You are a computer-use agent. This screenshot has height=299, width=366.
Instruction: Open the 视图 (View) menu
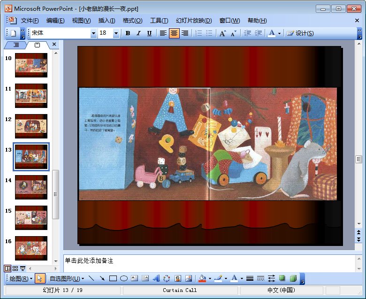[81, 21]
